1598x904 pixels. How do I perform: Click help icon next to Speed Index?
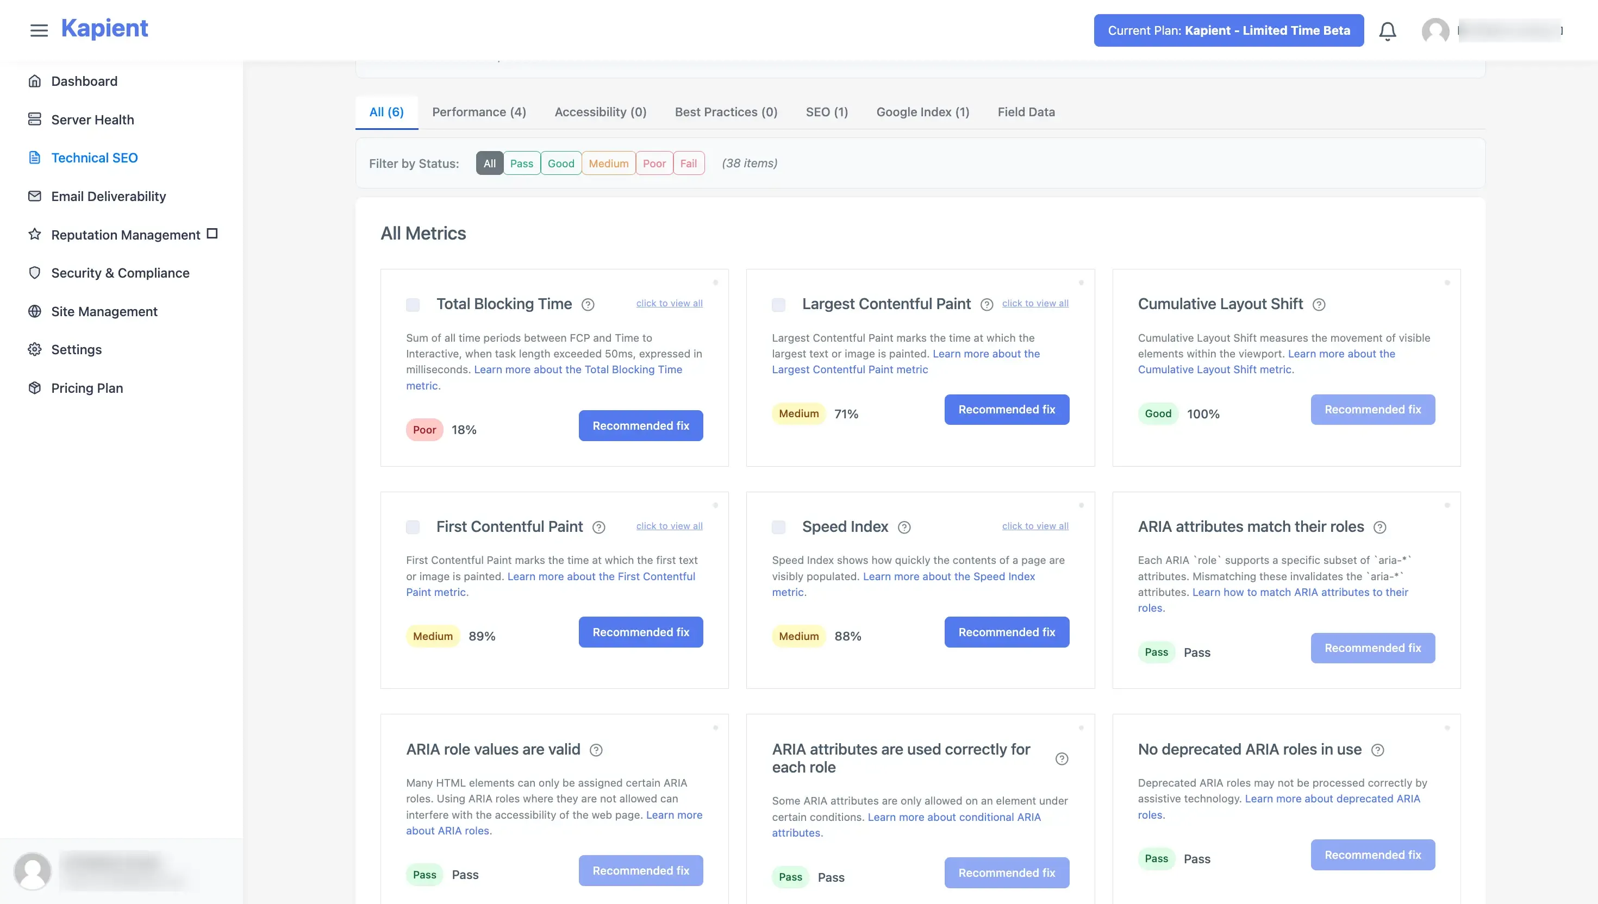point(904,527)
